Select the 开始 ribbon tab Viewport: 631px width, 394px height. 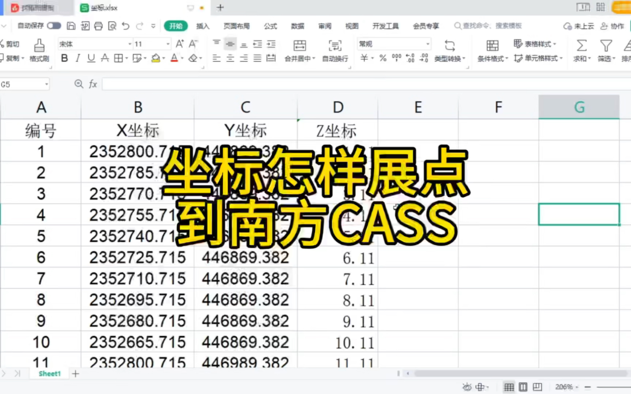point(175,26)
